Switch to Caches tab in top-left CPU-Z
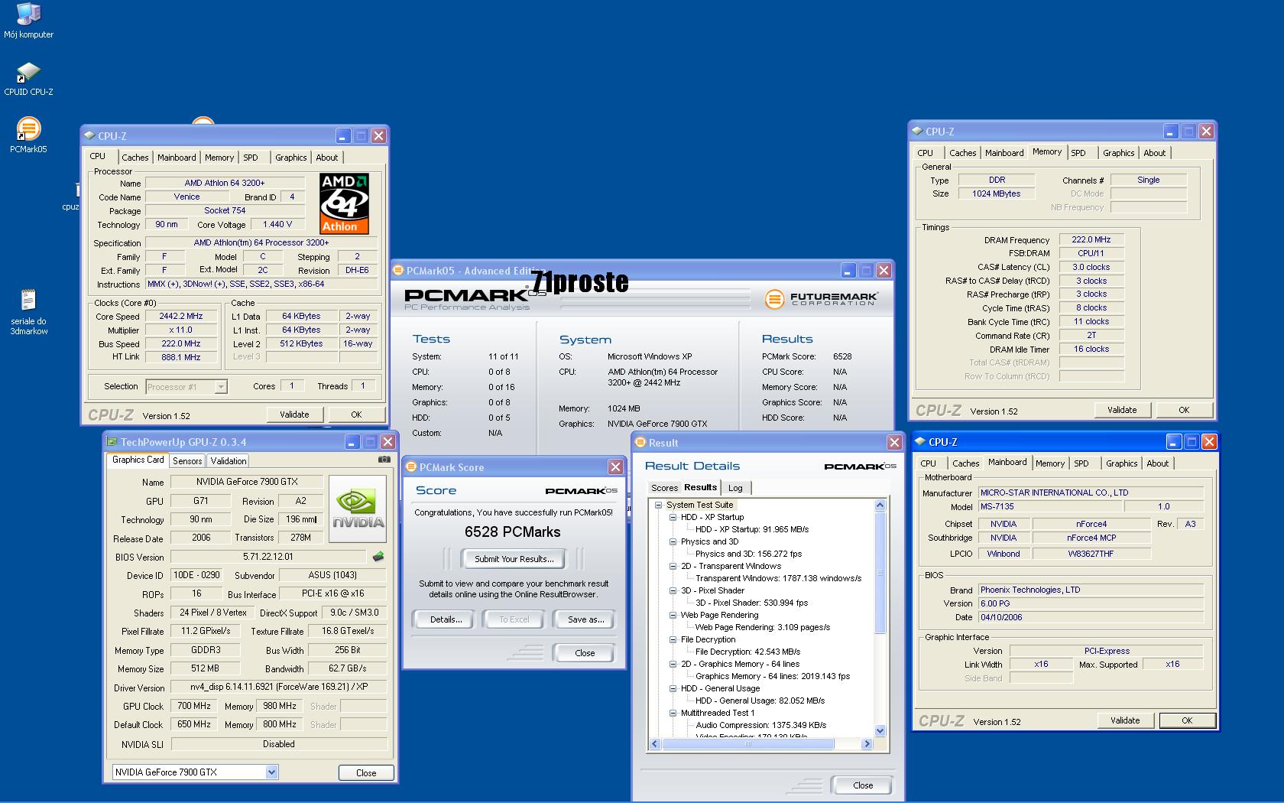This screenshot has width=1284, height=803. click(x=135, y=158)
